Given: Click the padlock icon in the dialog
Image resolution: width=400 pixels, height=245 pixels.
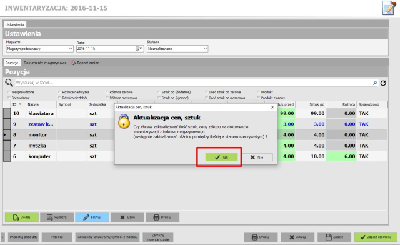Looking at the screenshot, I should pyautogui.click(x=124, y=121).
